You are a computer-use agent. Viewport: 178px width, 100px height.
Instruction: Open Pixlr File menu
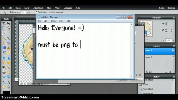pos(3,8)
